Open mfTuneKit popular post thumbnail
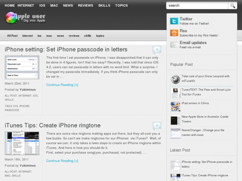The height and width of the screenshot is (181, 242). coord(175,79)
